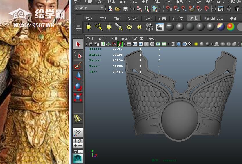Switch to the 动力学 shelf tab

(x=178, y=19)
